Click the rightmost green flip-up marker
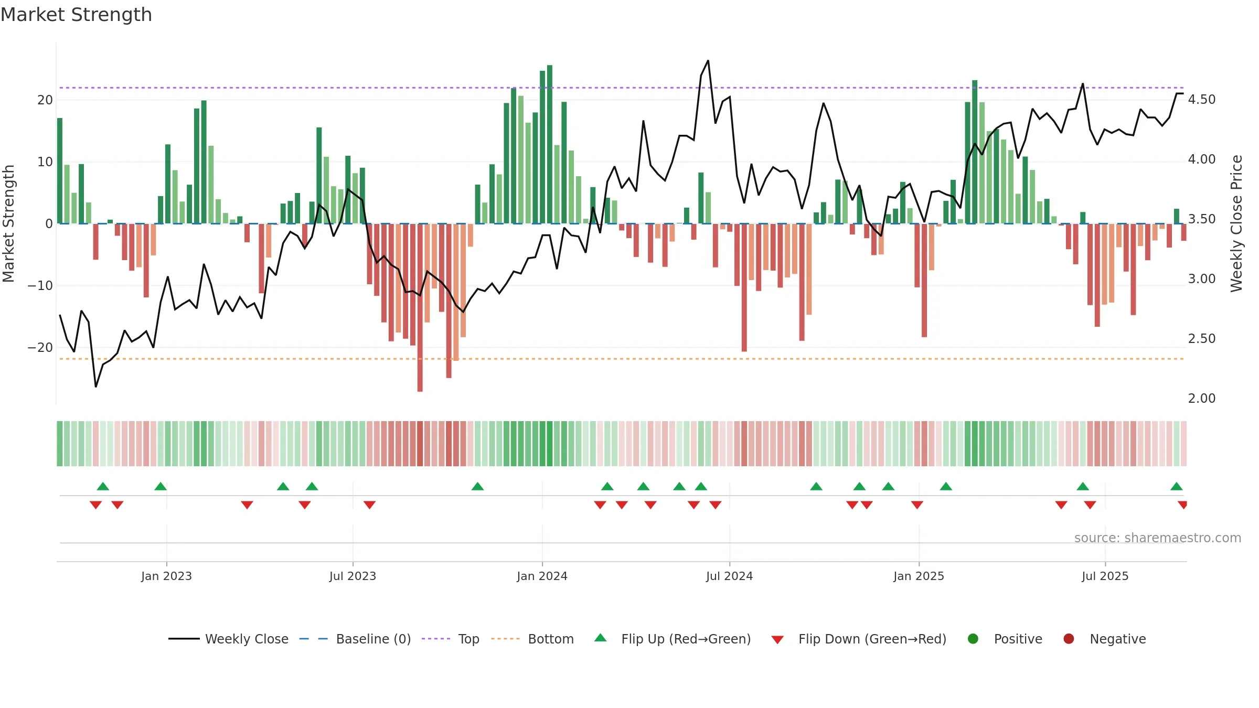Image resolution: width=1259 pixels, height=708 pixels. click(1177, 486)
